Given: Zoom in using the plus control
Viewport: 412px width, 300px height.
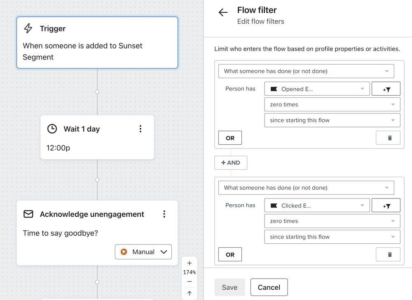Looking at the screenshot, I should (x=189, y=262).
